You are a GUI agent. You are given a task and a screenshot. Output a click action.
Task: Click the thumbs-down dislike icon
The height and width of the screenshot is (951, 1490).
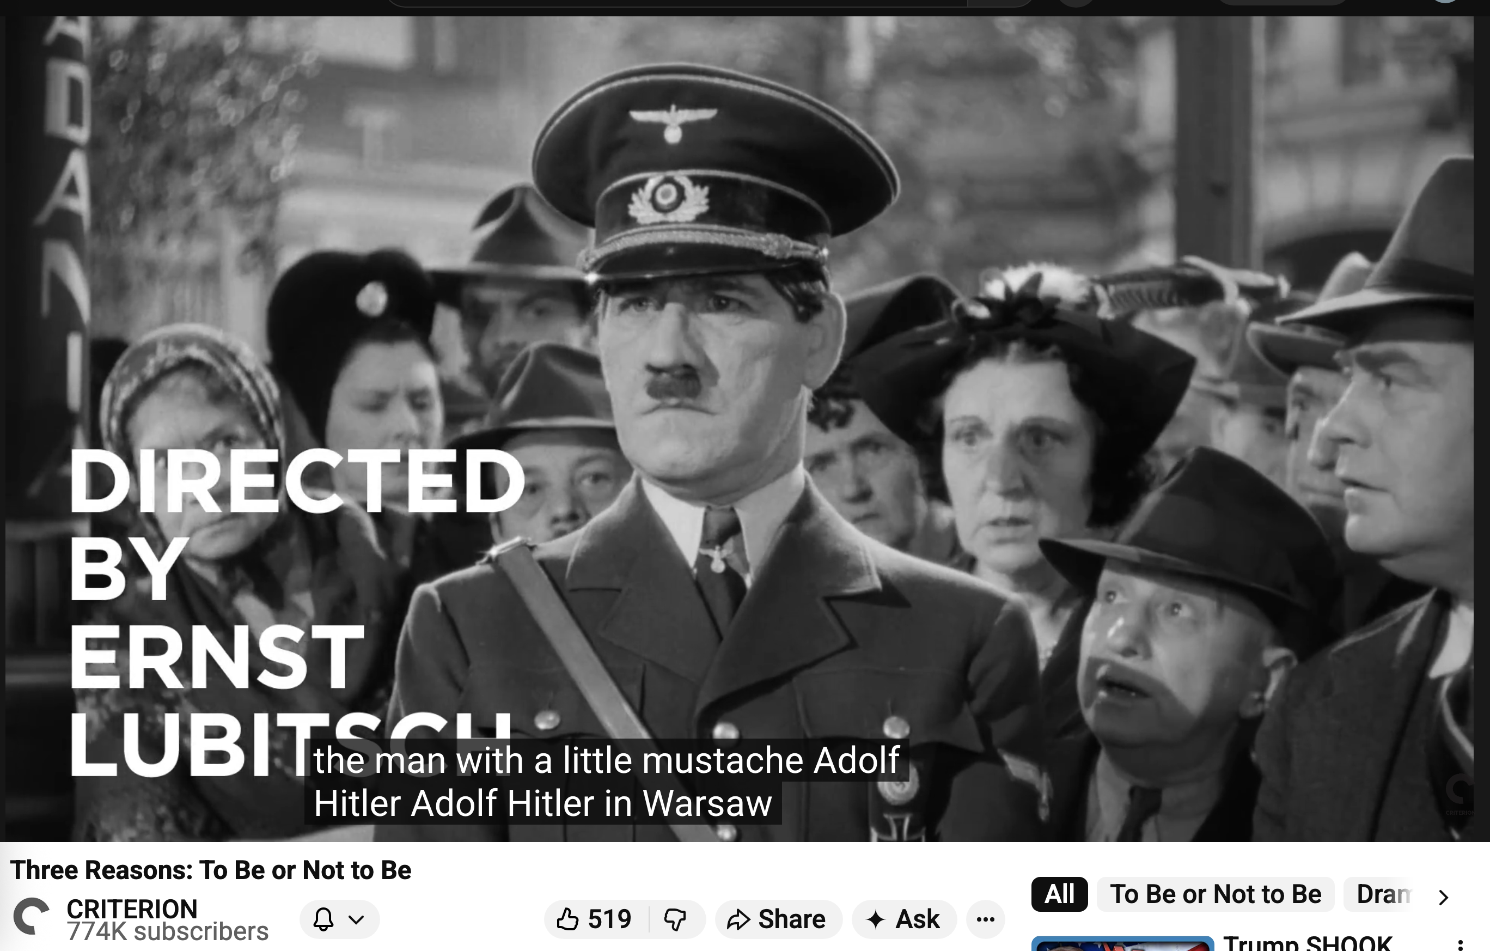[676, 919]
